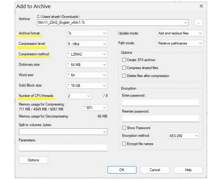The height and width of the screenshot is (179, 220).
Task: Change the Number of CPU threads dropdown
Action: click(x=79, y=96)
